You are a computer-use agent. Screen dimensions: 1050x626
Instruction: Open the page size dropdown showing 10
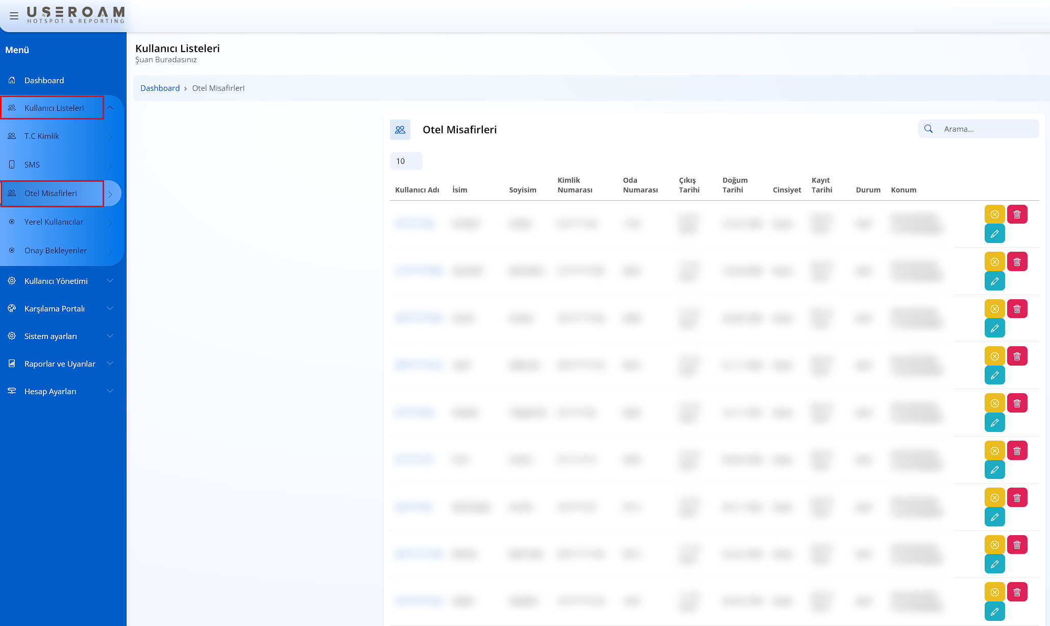[406, 161]
